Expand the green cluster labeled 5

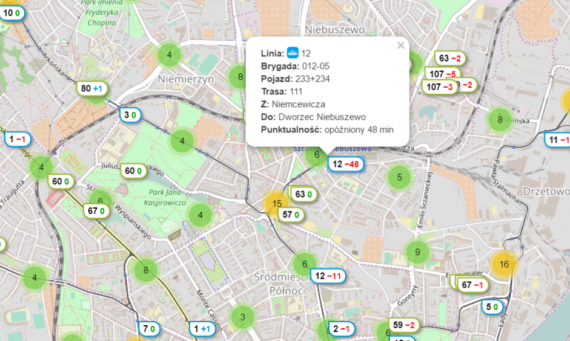[399, 177]
